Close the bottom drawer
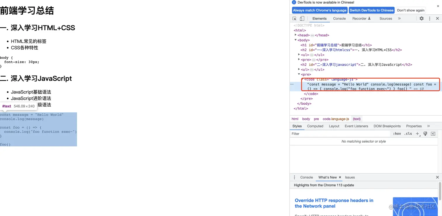442x216 pixels. pyautogui.click(x=437, y=177)
